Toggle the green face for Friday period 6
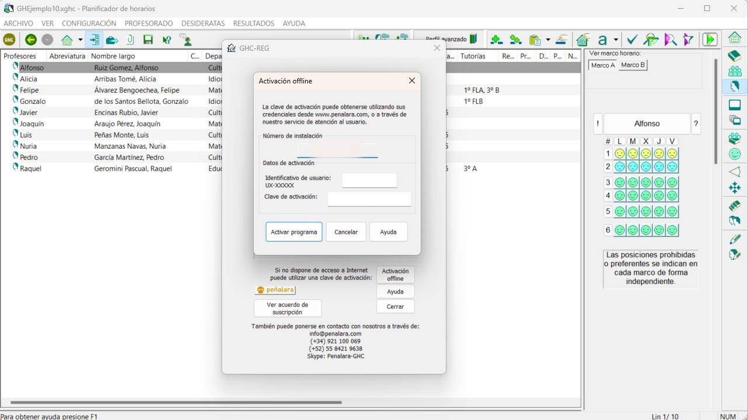 [x=672, y=230]
